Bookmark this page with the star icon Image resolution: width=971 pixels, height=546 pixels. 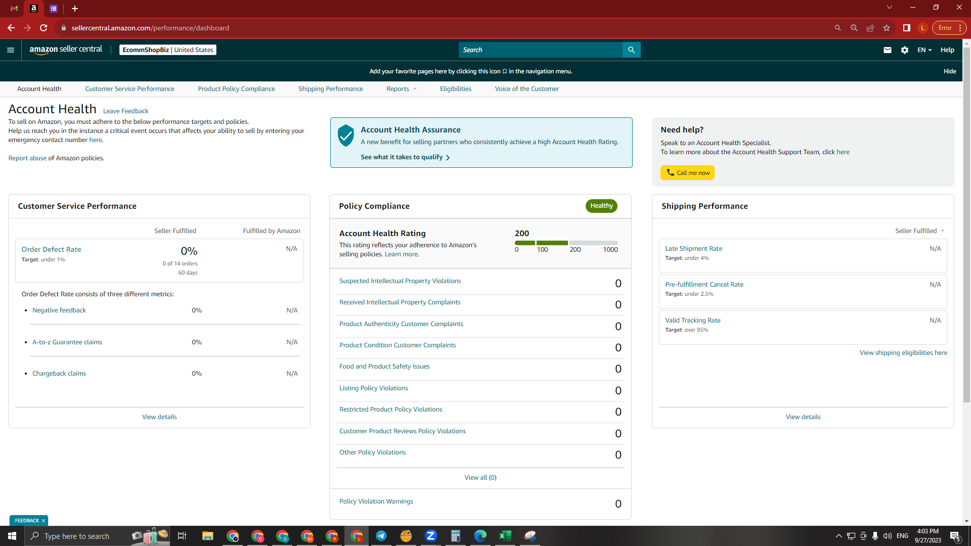point(887,28)
